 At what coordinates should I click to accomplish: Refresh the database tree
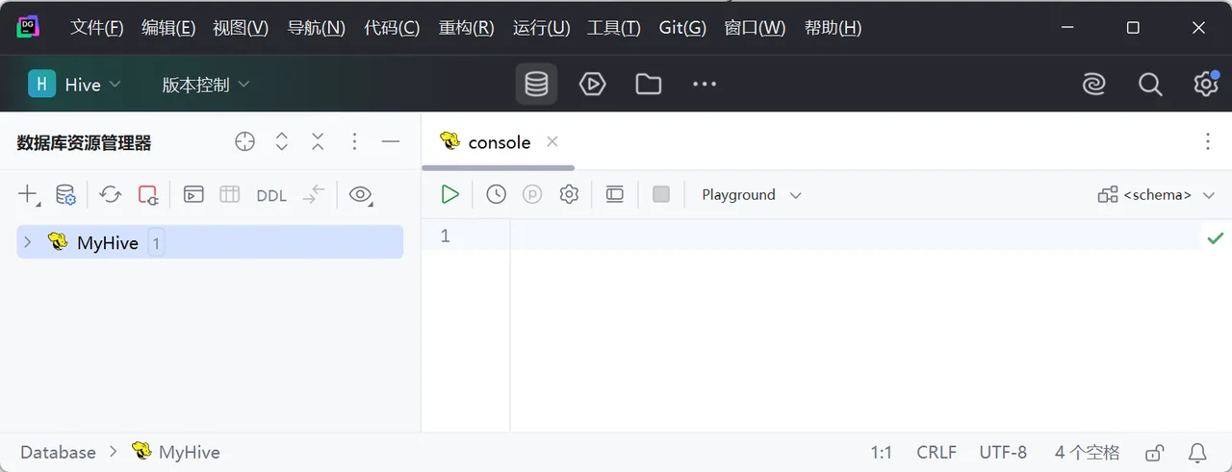pyautogui.click(x=111, y=194)
